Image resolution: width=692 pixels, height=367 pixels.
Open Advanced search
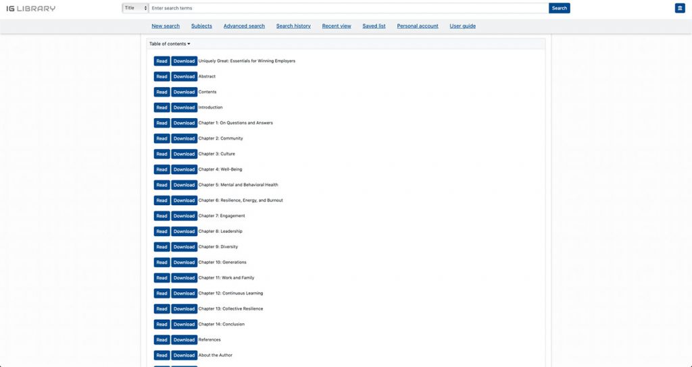(x=244, y=26)
